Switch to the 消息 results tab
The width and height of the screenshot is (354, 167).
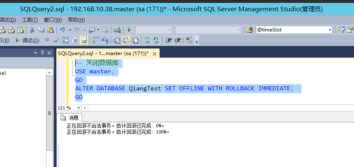(x=70, y=118)
